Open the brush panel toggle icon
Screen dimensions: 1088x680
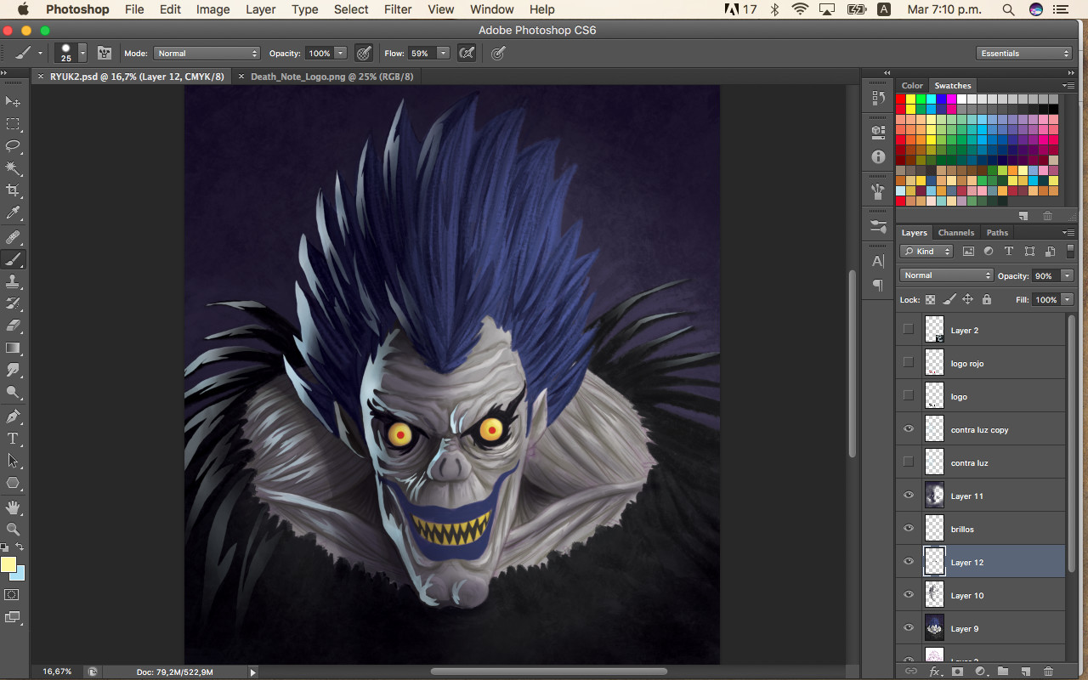[x=105, y=53]
